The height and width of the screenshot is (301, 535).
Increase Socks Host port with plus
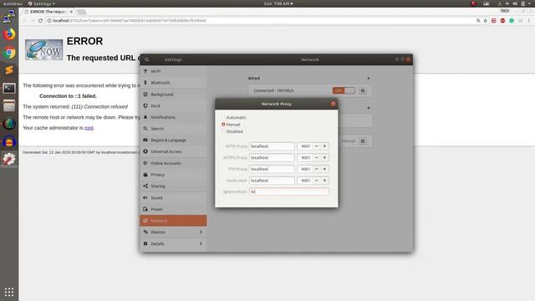tap(325, 181)
